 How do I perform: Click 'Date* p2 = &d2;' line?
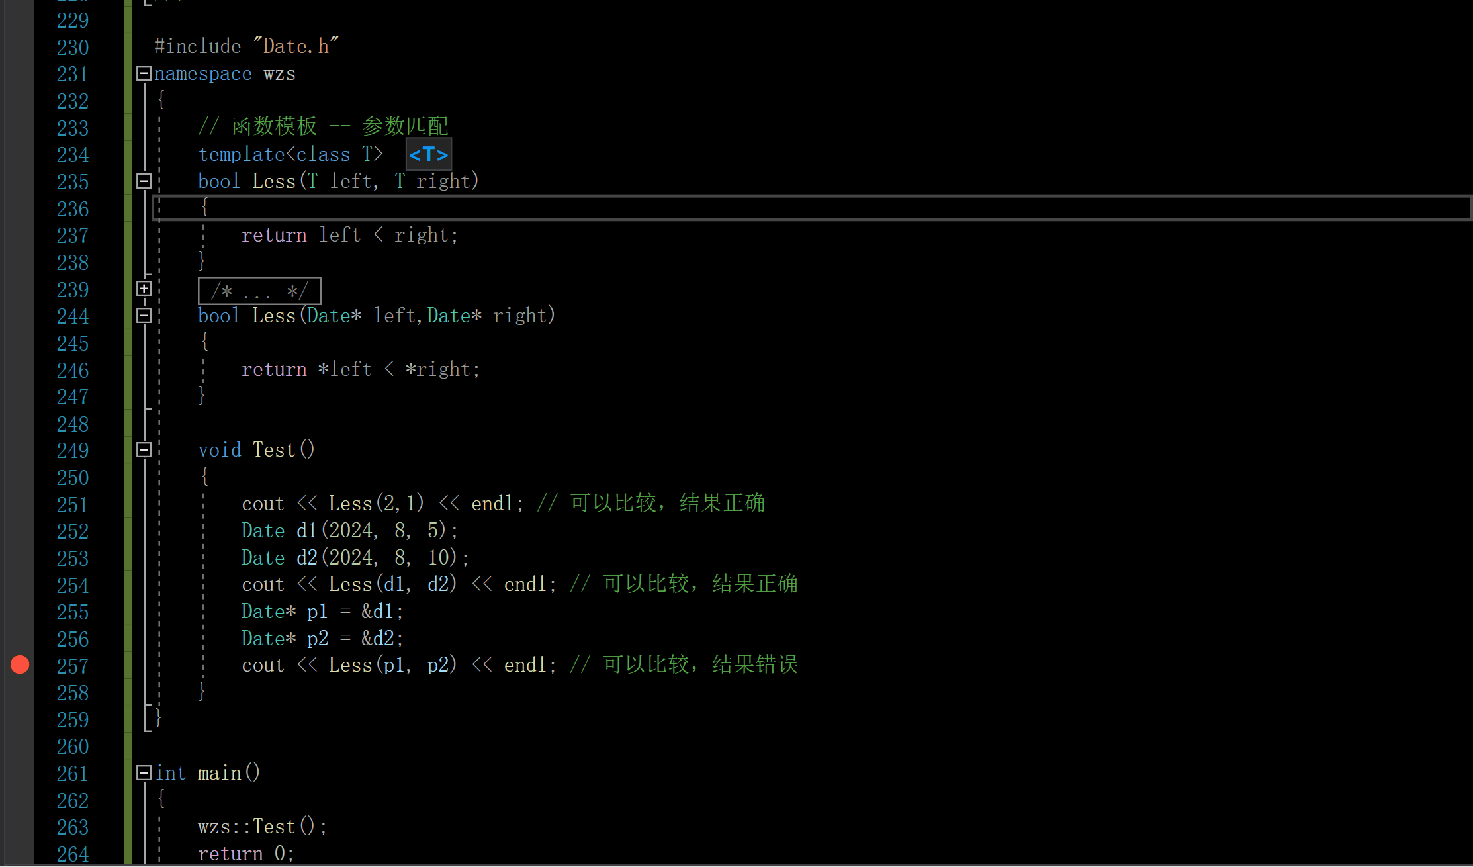(322, 639)
